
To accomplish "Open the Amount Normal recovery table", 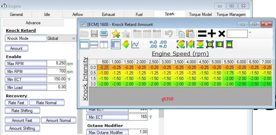I will coord(58,120).
